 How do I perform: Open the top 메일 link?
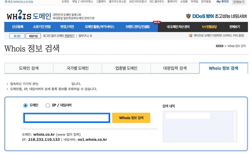point(75,2)
